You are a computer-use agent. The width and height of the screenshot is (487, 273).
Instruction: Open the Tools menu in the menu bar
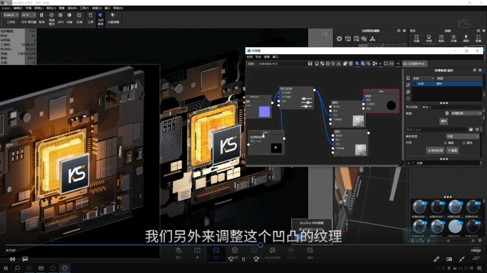[x=84, y=8]
